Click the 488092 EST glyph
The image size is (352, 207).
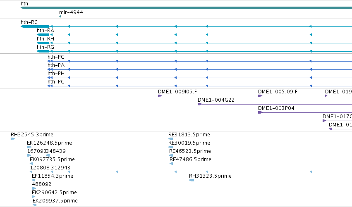[x=34, y=188]
